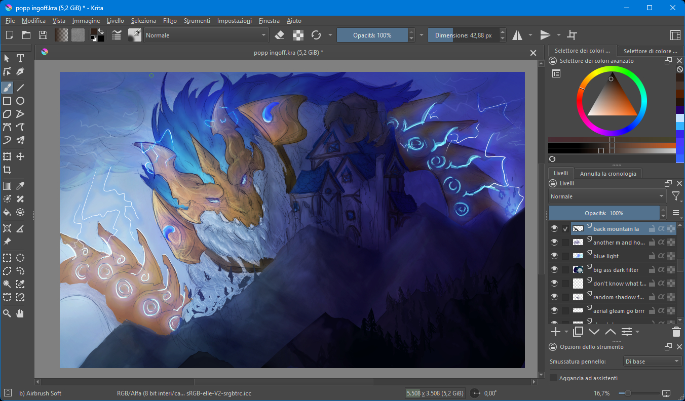Pick the Fill bucket tool
The width and height of the screenshot is (685, 401).
pos(7,212)
